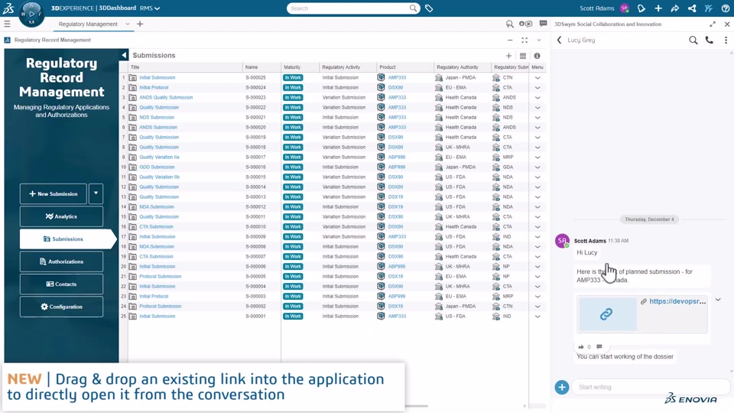The width and height of the screenshot is (734, 413).
Task: Open the more options menu in the chat
Action: [726, 41]
